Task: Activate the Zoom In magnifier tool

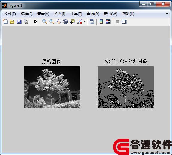Action: tap(45, 22)
